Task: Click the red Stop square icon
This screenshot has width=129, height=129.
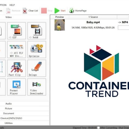Action: tap(44, 11)
